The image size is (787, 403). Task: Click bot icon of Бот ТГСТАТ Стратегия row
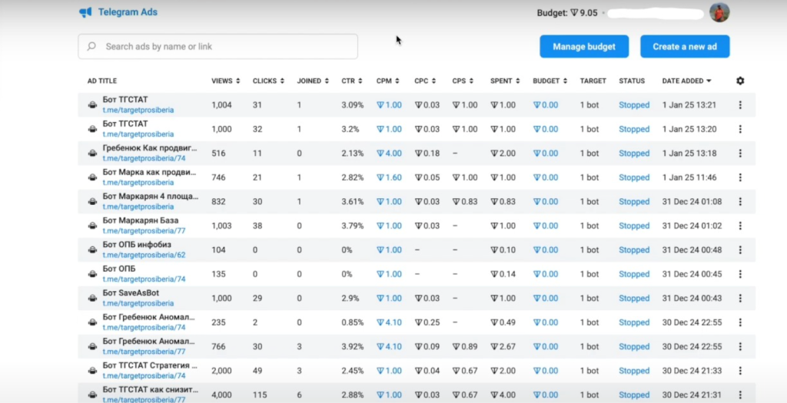92,371
